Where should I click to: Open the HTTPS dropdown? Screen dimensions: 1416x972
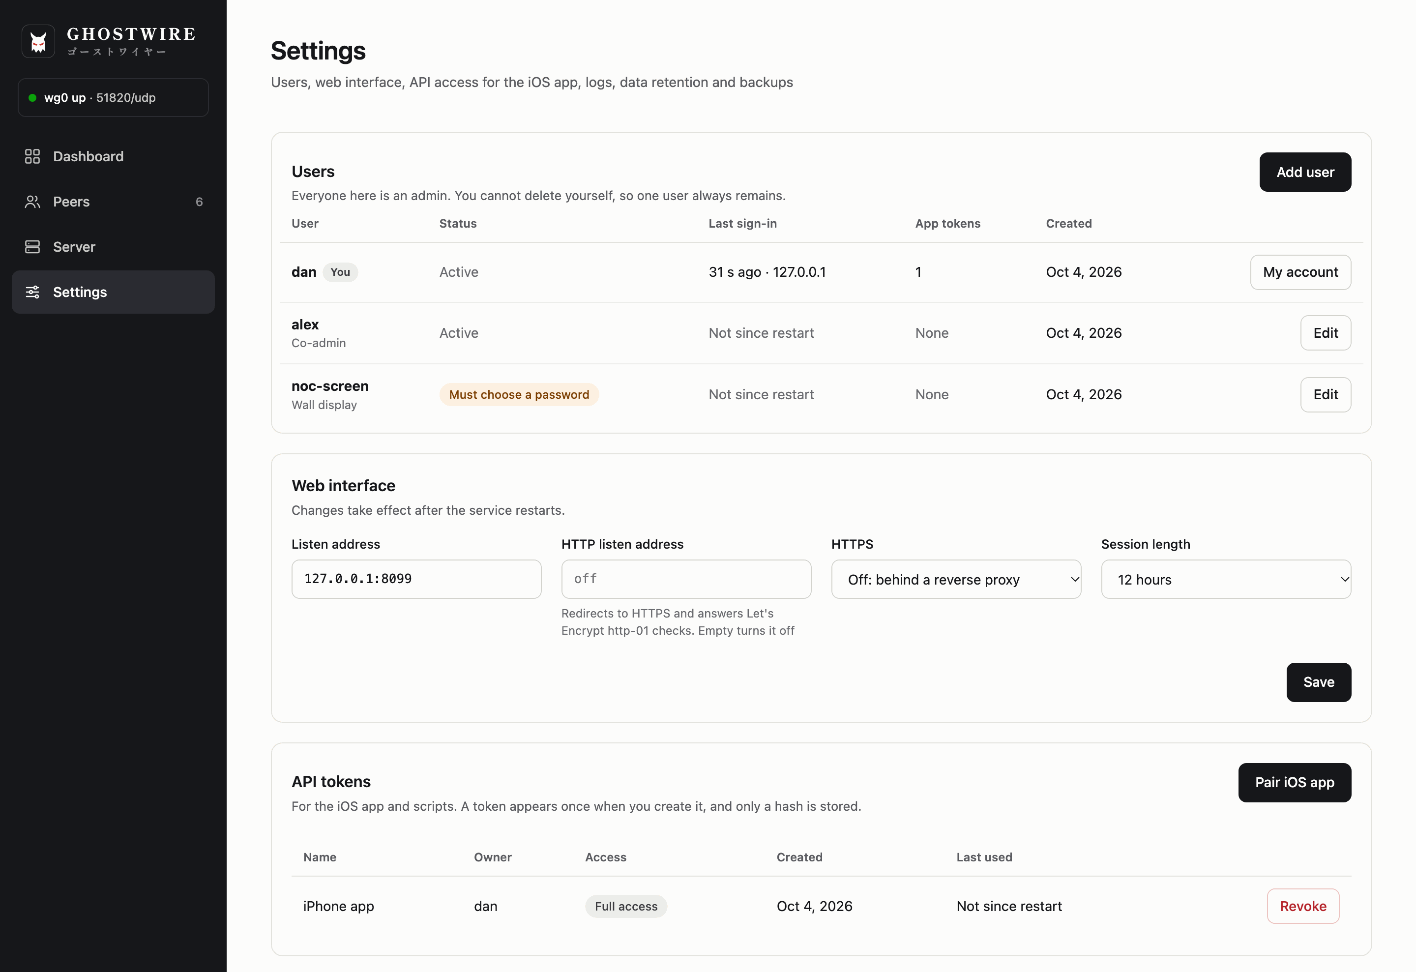[956, 580]
